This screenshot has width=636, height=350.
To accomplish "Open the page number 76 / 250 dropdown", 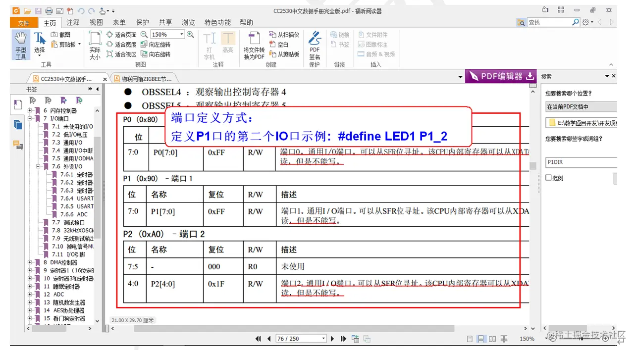I will click(324, 339).
